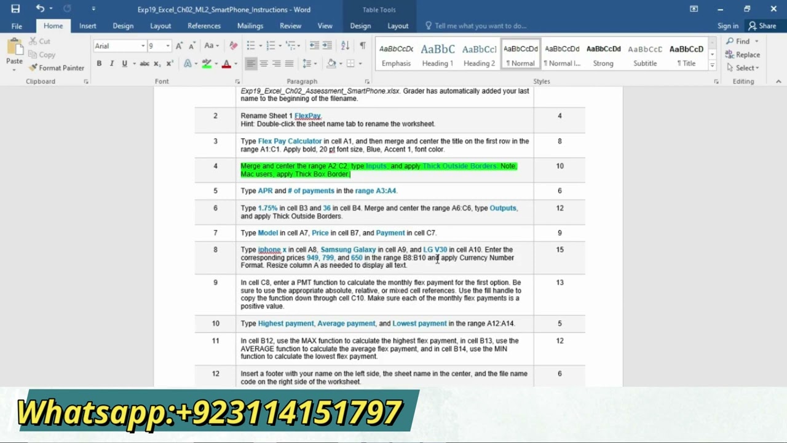Open highlight color picker arrow

tap(215, 63)
